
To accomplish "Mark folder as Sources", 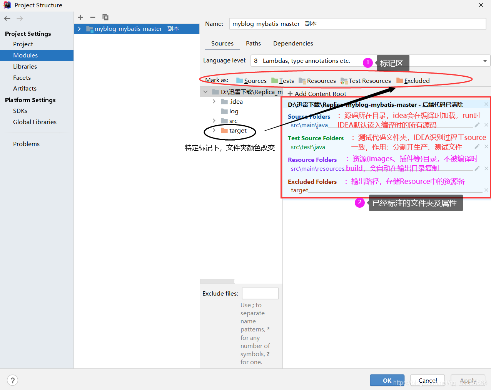I will (251, 81).
